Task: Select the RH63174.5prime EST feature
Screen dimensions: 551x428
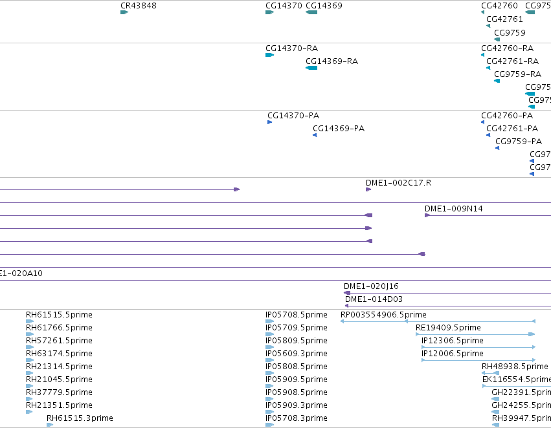Action: click(x=30, y=360)
